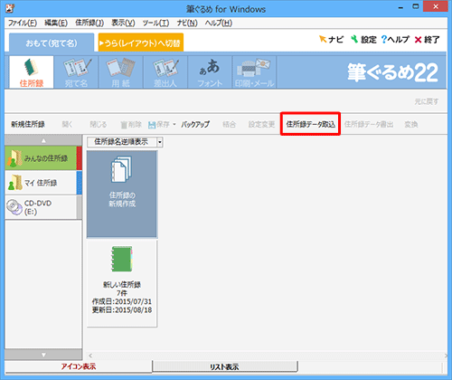Expand the 保存 dropdown arrow
452x380 pixels.
tap(174, 124)
